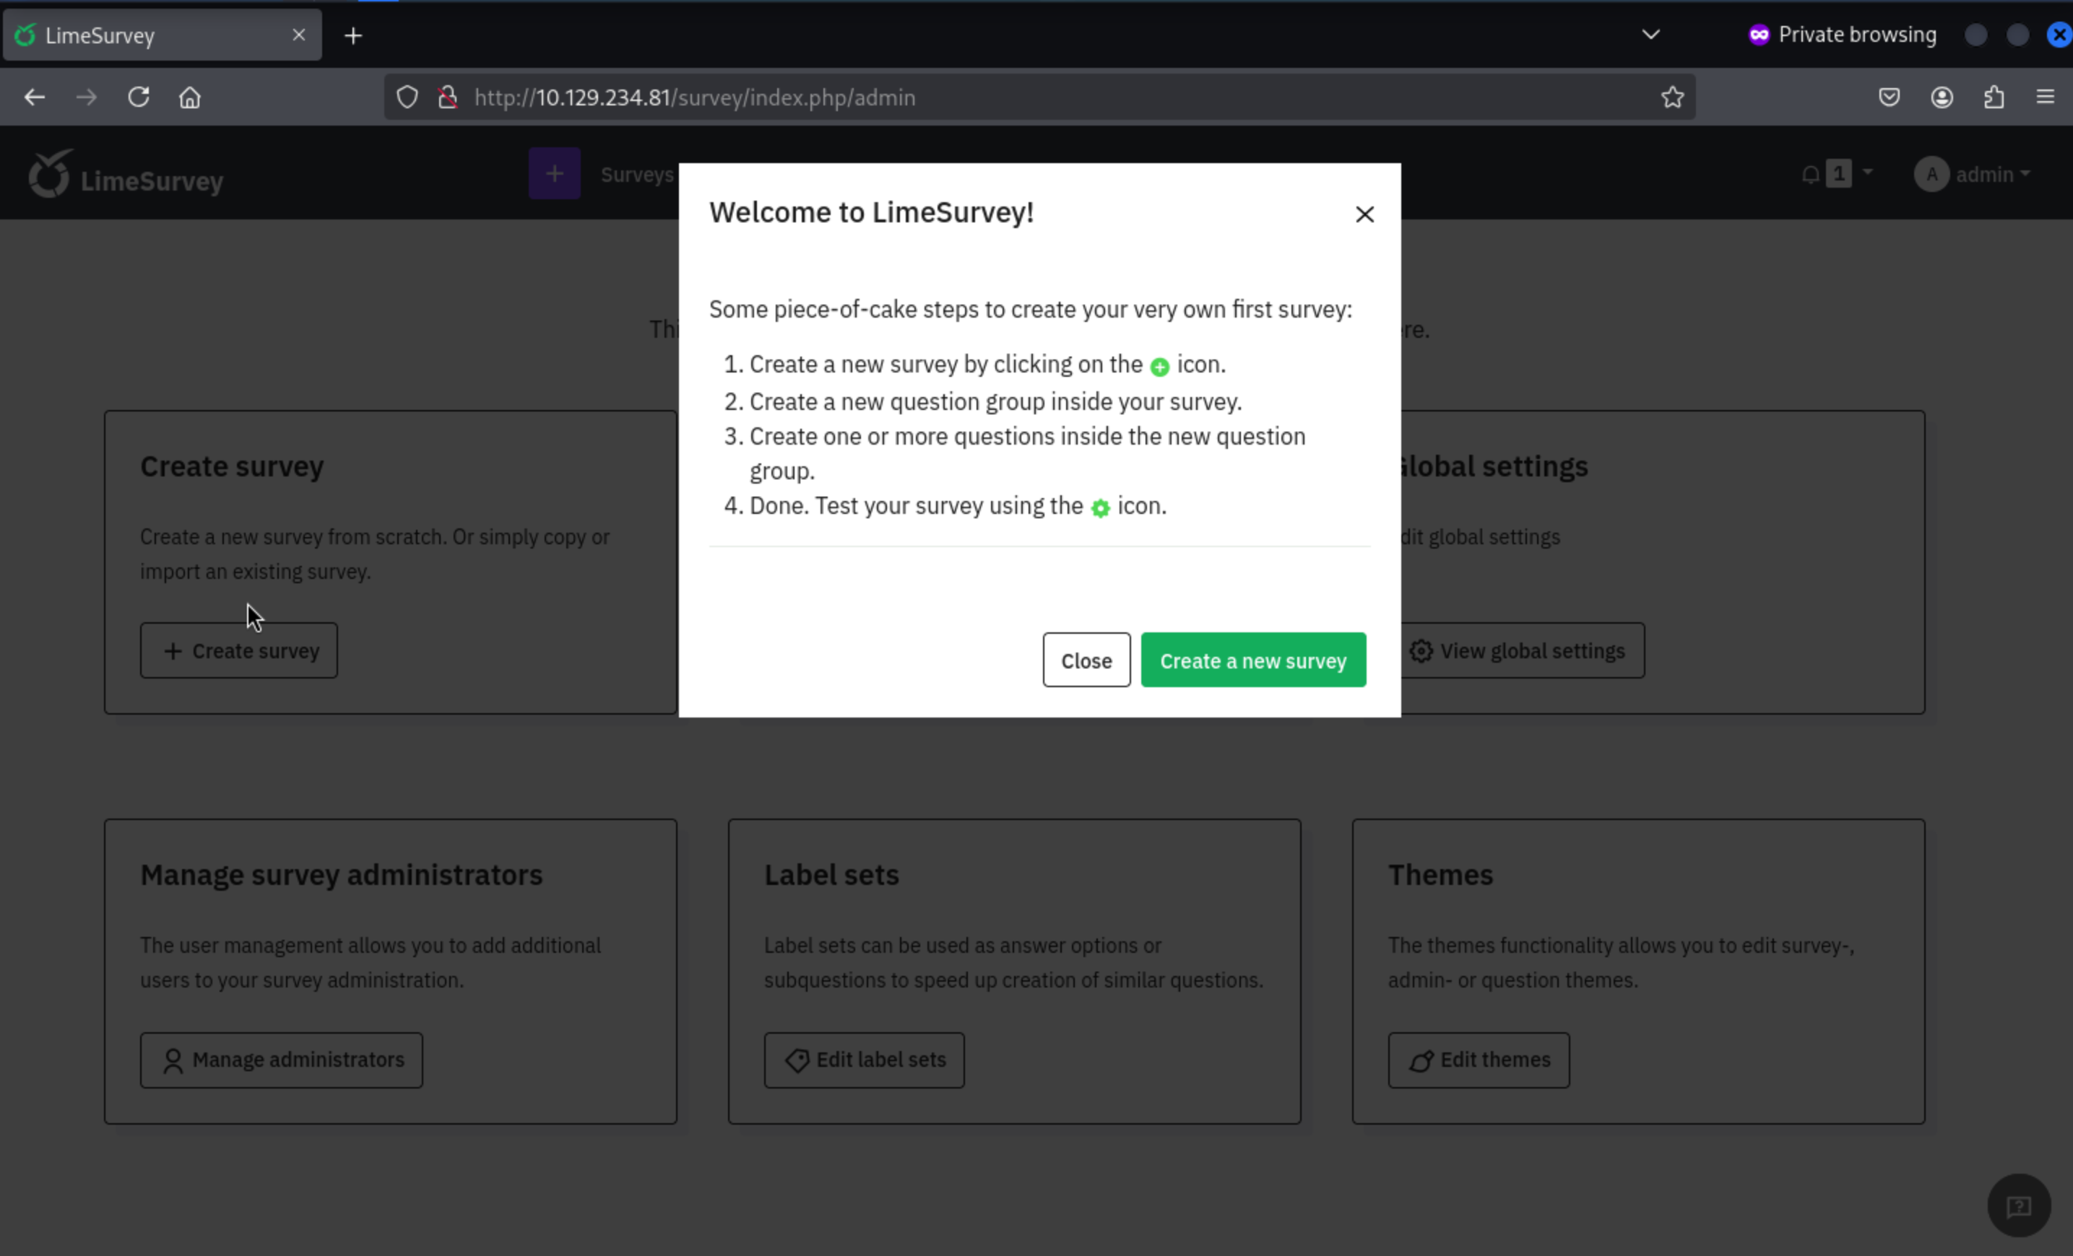Click the Firefox reload page icon
Viewport: 2073px width, 1256px height.
(x=139, y=97)
